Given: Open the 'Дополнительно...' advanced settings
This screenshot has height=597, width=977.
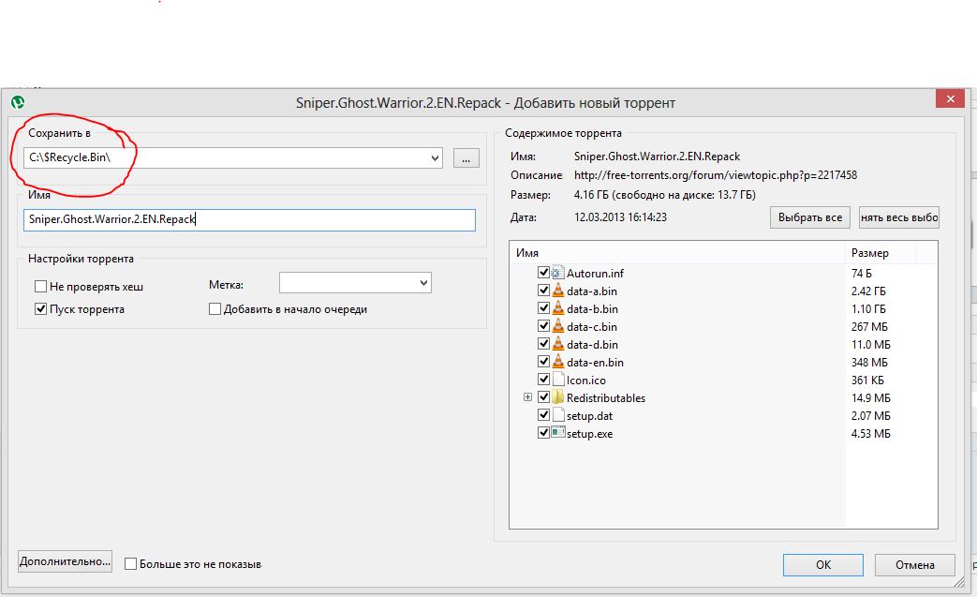Looking at the screenshot, I should [65, 561].
